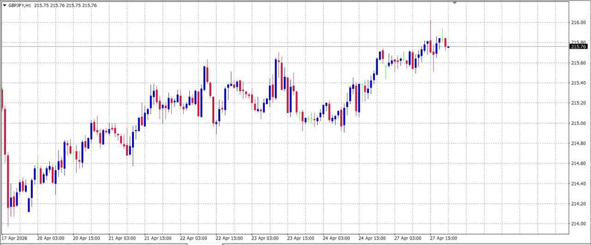
Task: Click the 214.40 price axis label
Action: point(578,184)
